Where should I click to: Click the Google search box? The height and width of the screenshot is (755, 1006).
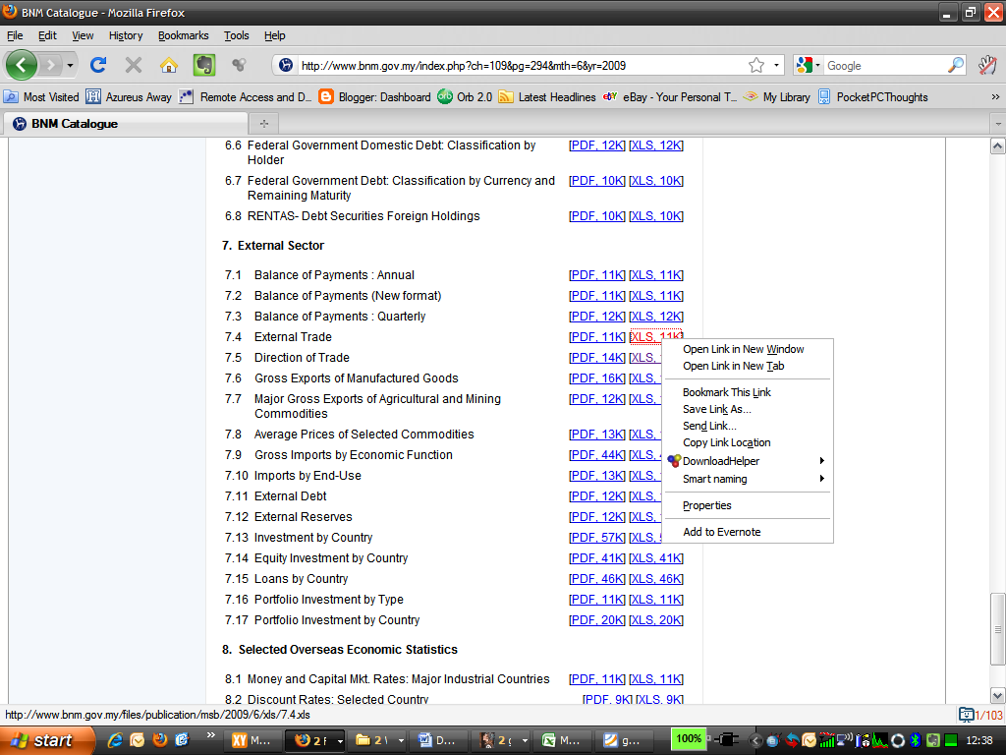click(x=884, y=66)
